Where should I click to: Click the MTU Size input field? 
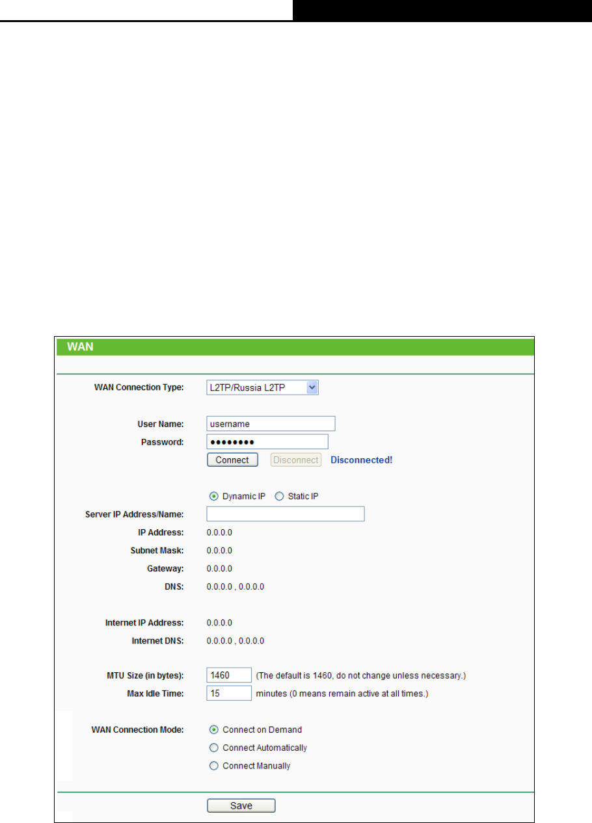click(229, 675)
